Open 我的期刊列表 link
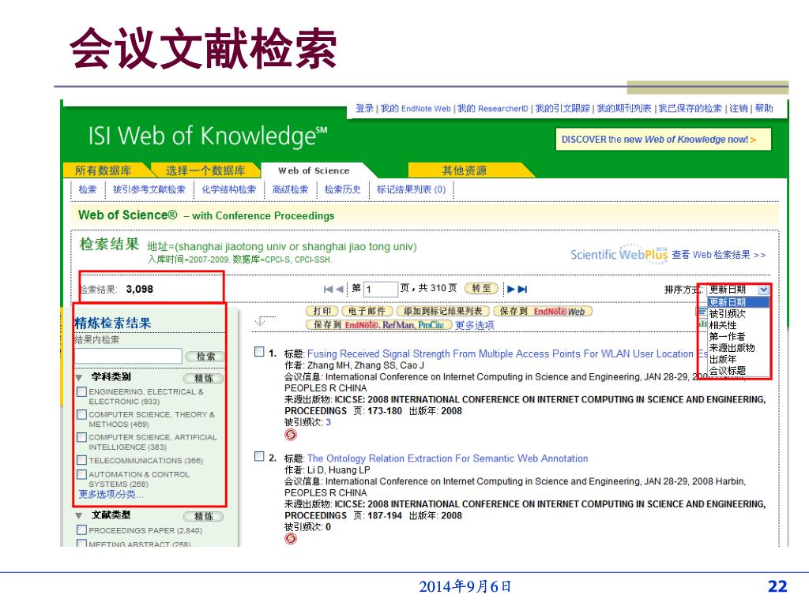 624,108
